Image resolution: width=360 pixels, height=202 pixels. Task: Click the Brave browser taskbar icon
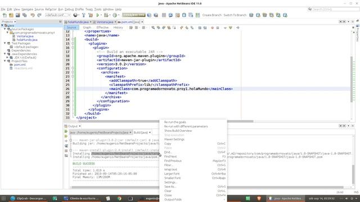(259, 198)
